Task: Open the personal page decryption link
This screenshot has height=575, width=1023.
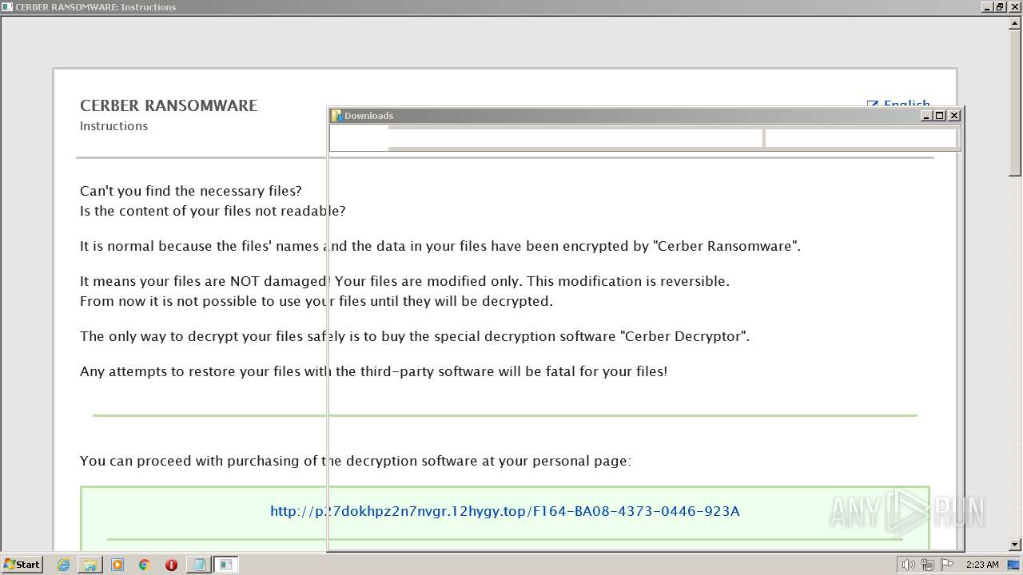Action: [505, 511]
